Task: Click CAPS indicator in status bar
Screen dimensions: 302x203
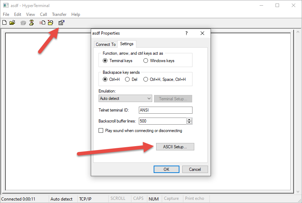Action: click(138, 198)
